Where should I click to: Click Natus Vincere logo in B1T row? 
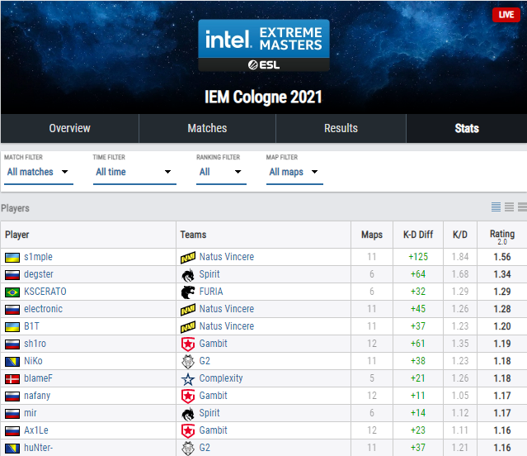[x=188, y=327]
